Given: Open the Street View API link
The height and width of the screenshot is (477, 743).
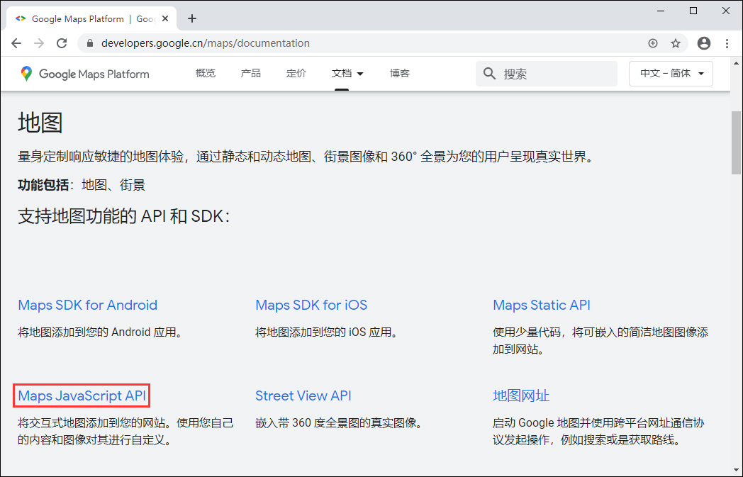Looking at the screenshot, I should (303, 395).
